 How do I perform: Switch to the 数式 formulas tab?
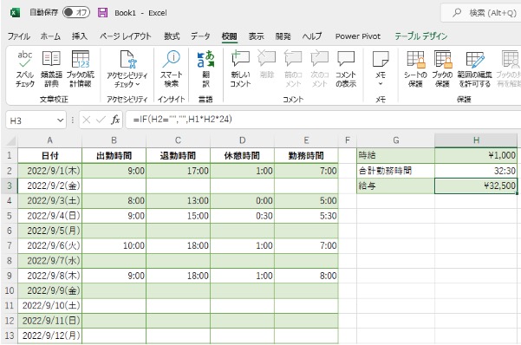point(172,36)
